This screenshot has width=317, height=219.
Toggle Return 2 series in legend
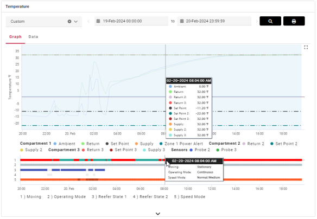click(x=253, y=144)
